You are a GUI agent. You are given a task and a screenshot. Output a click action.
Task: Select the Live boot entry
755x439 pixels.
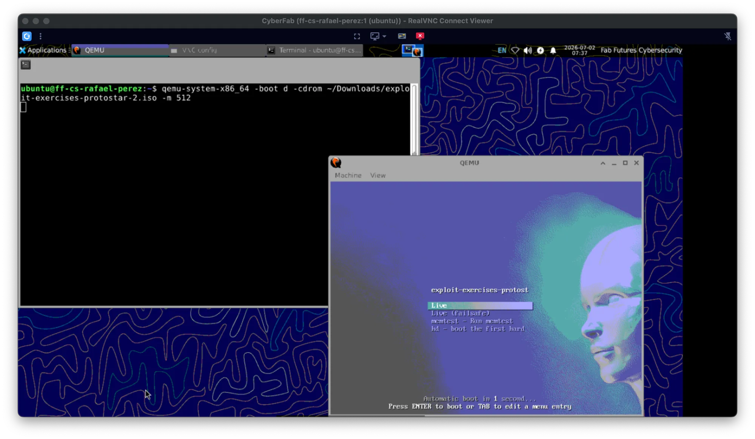point(480,305)
